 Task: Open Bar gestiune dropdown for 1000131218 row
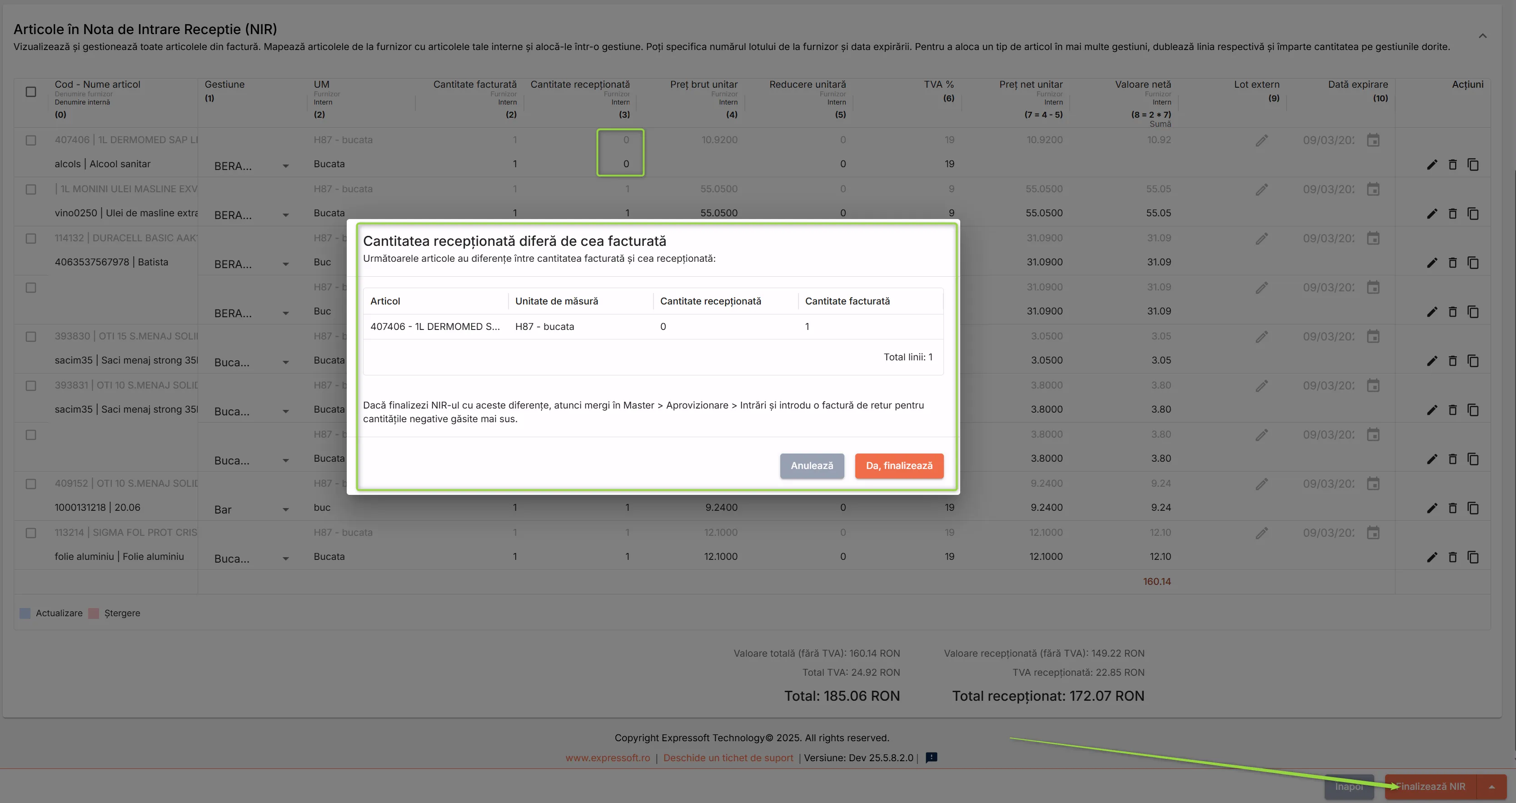pos(251,509)
